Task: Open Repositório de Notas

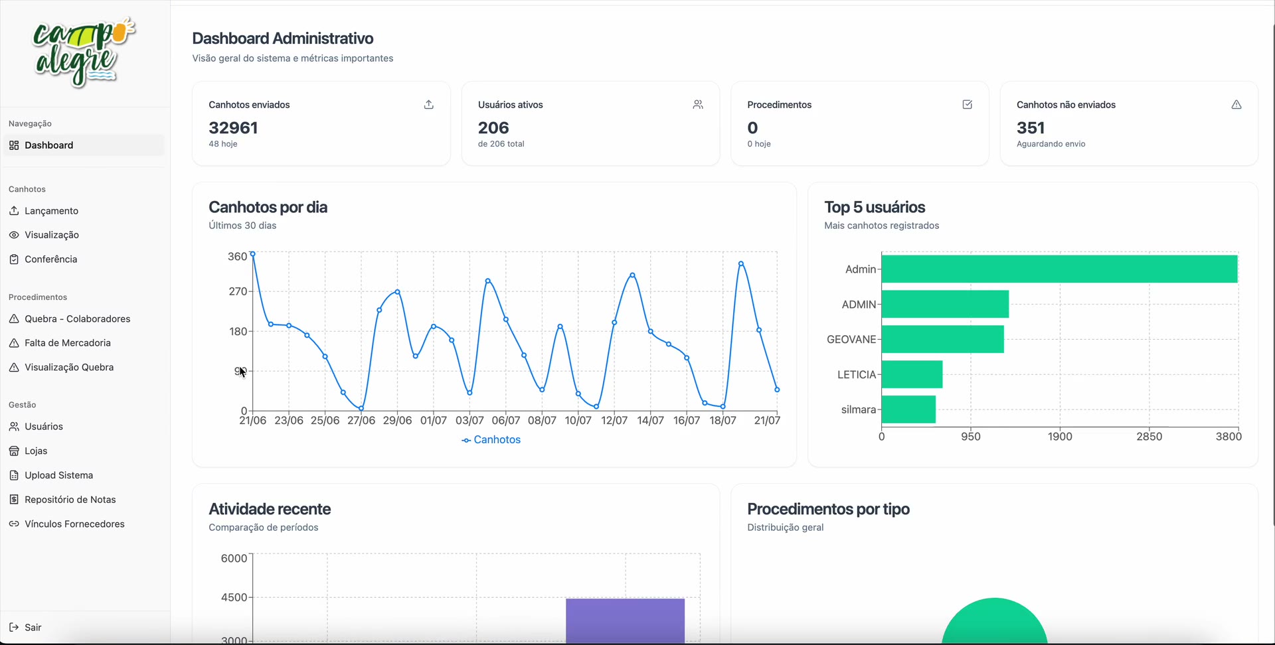Action: click(x=84, y=500)
